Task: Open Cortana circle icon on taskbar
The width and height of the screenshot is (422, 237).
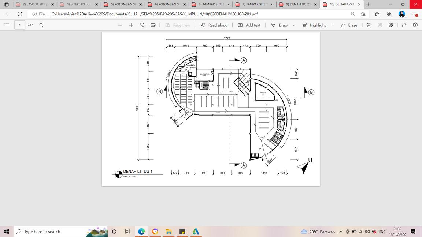Action: (114, 232)
